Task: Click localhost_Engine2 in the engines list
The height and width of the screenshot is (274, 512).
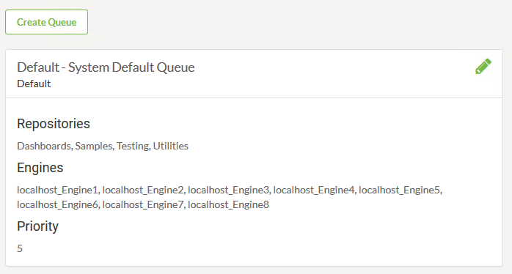Action: [143, 190]
